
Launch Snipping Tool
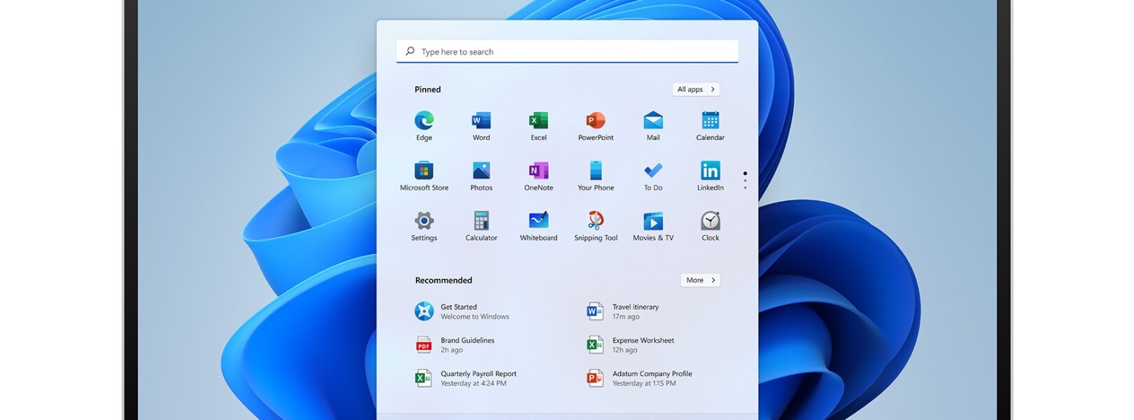point(596,226)
